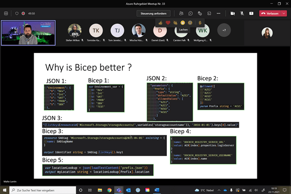291x194 pixels.
Task: Open the rooms icon
Action: (209, 13)
